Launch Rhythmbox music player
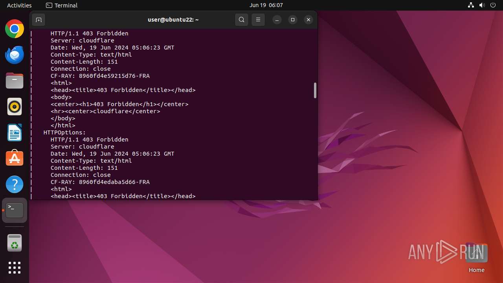Viewport: 503px width, 283px height. coord(15,107)
